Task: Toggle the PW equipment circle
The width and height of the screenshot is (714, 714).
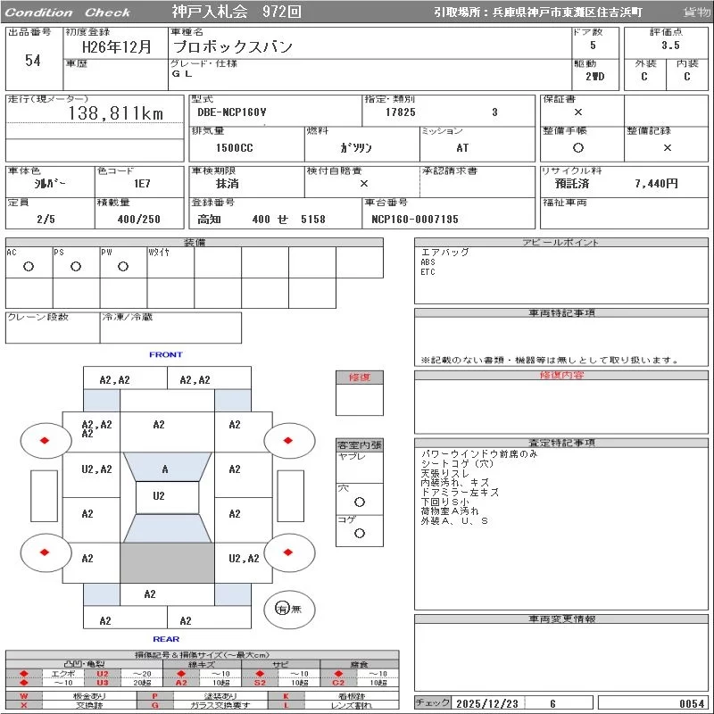Action: click(122, 266)
